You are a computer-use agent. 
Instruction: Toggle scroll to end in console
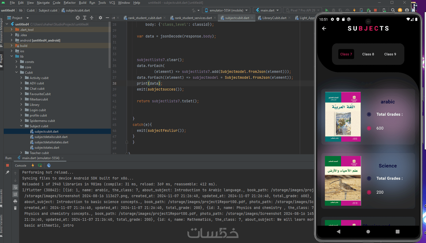[15, 194]
